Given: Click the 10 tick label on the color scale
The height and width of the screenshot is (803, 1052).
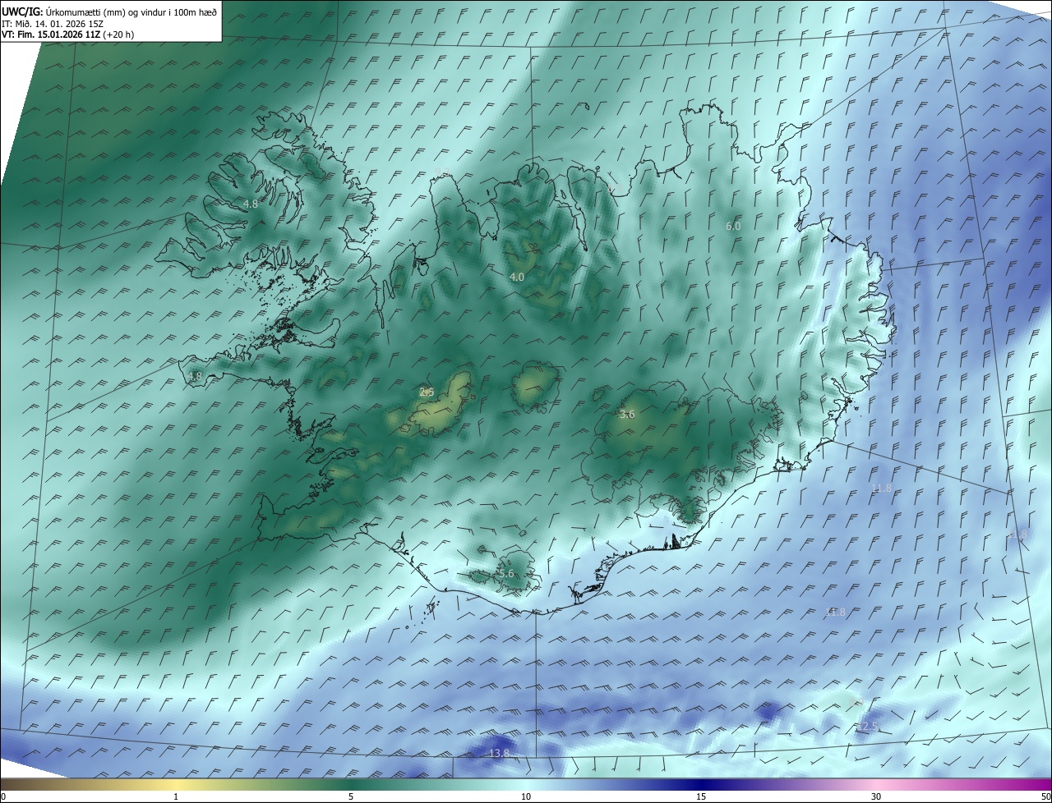Looking at the screenshot, I should pos(526,796).
